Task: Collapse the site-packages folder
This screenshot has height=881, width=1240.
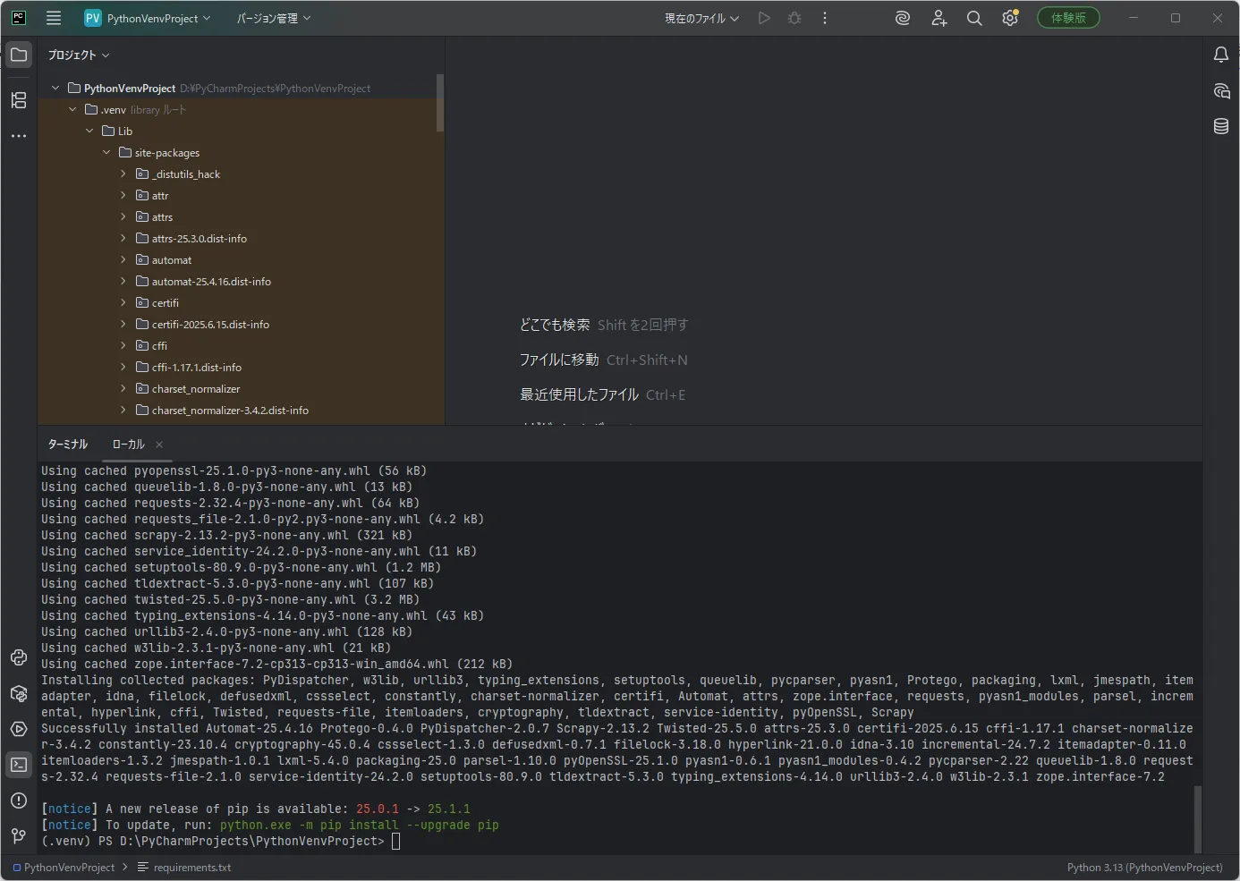Action: coord(106,152)
